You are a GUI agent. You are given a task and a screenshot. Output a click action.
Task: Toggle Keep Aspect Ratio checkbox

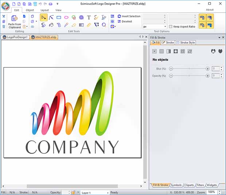(171, 27)
